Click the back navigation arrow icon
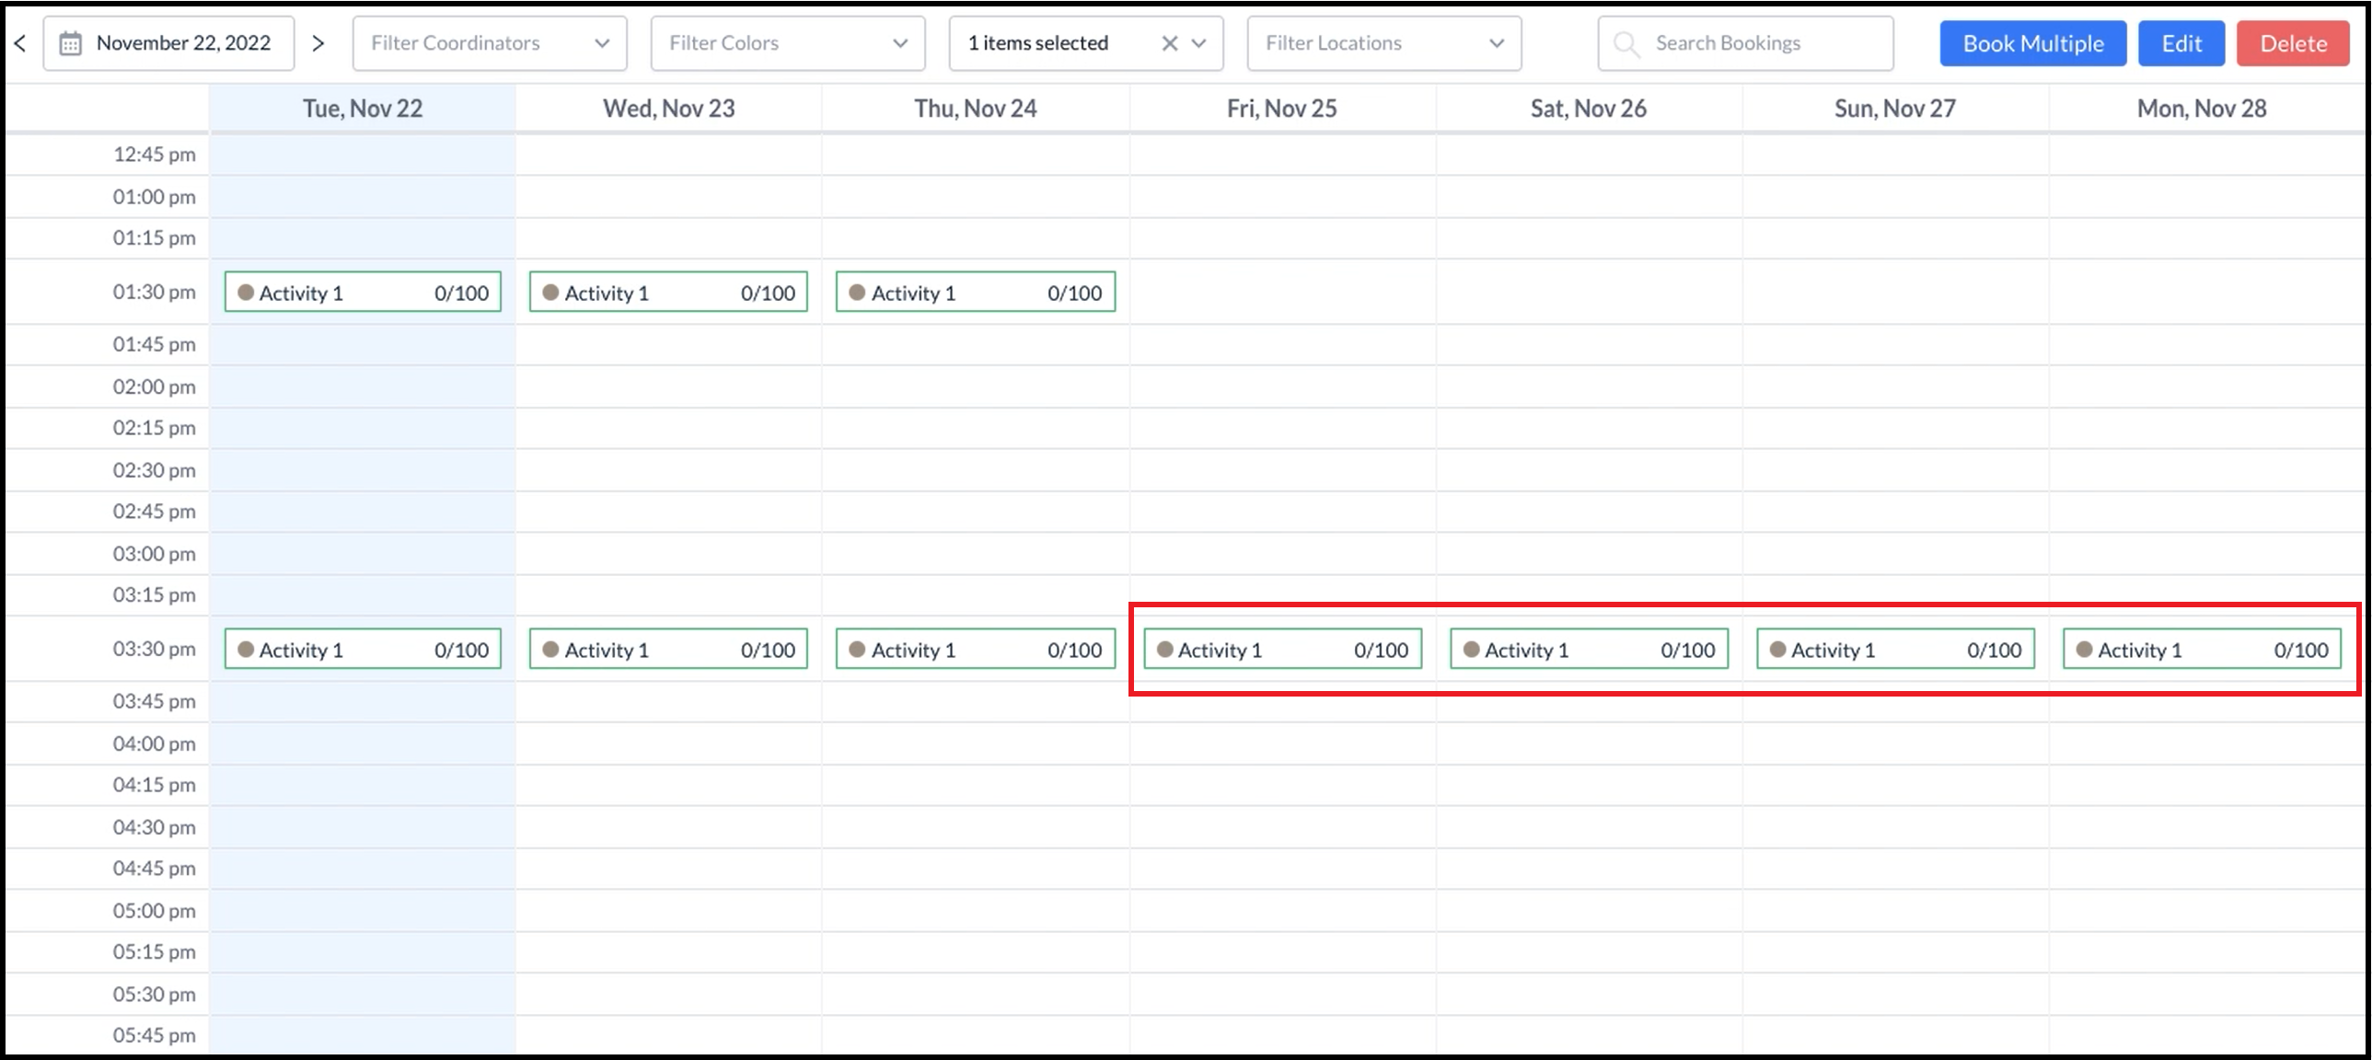2372x1060 pixels. tap(21, 42)
